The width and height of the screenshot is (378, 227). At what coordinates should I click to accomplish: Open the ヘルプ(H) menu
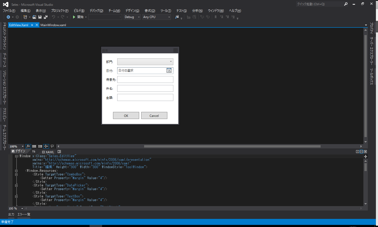point(235,11)
